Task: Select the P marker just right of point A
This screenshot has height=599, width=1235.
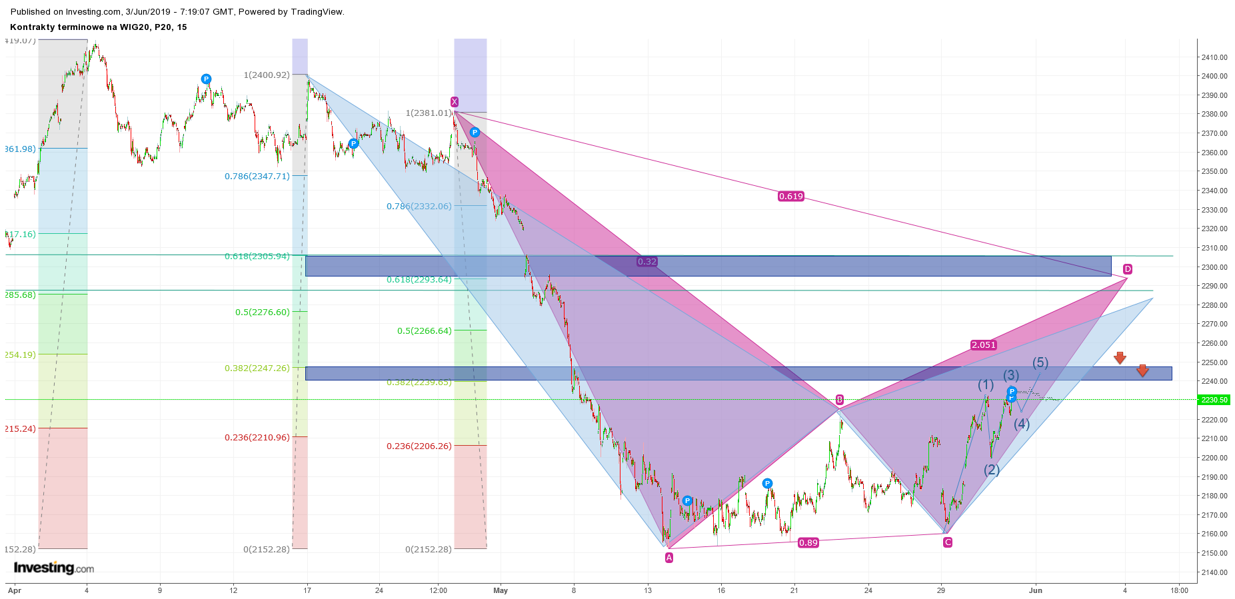Action: (x=687, y=500)
